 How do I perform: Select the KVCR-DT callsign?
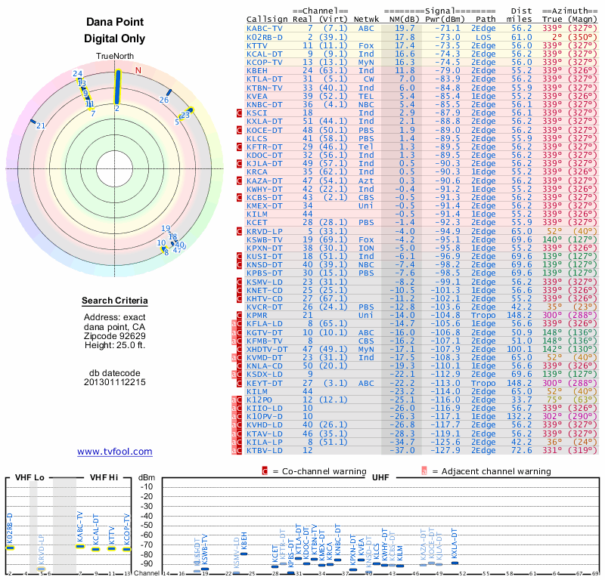point(265,307)
